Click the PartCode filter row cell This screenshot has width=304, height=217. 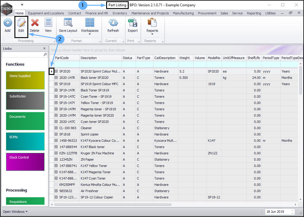67,64
